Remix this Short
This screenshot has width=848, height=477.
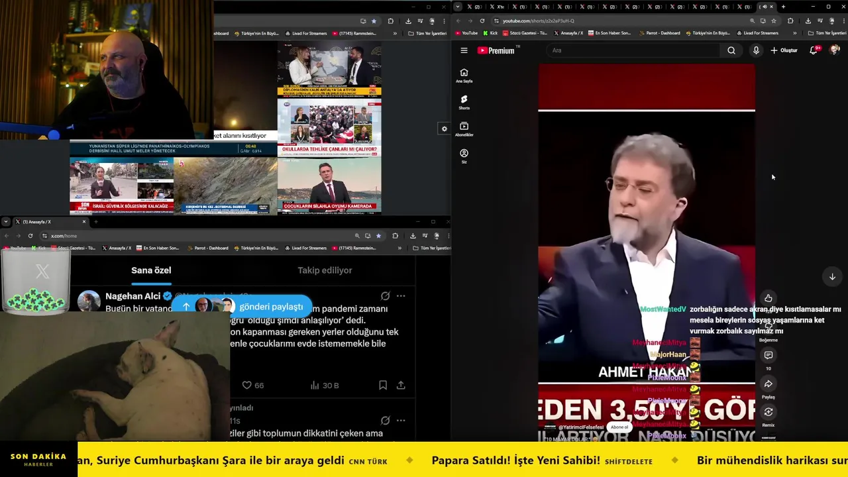point(768,412)
